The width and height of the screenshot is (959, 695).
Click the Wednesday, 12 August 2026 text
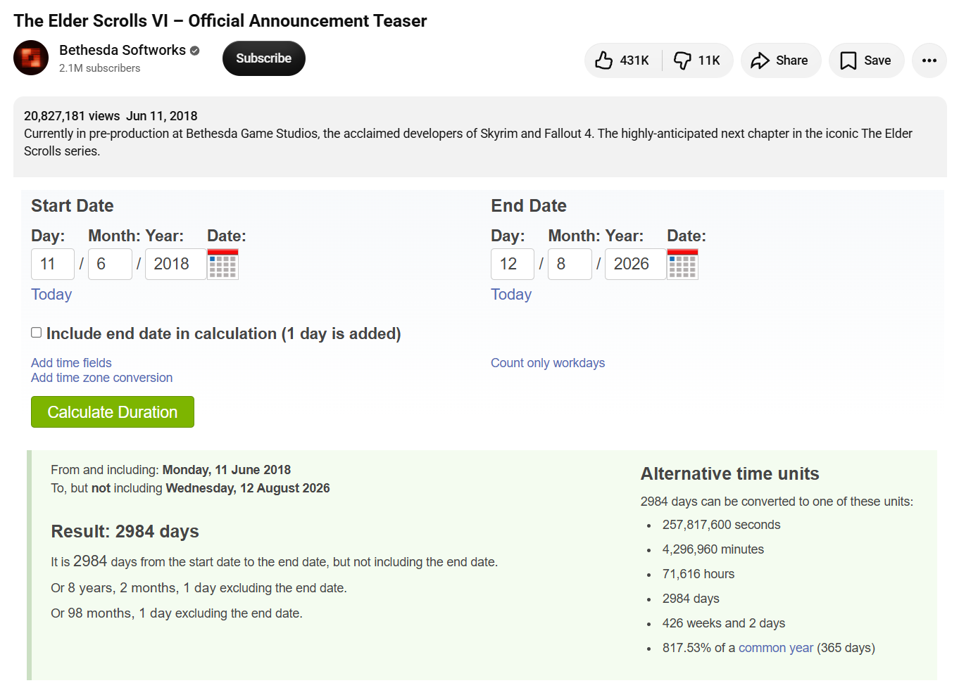(248, 488)
